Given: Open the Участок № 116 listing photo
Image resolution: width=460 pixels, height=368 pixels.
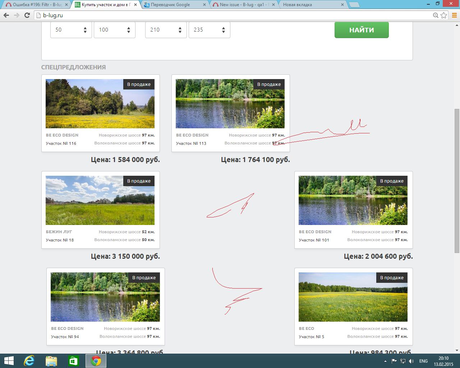Looking at the screenshot, I should (x=100, y=103).
